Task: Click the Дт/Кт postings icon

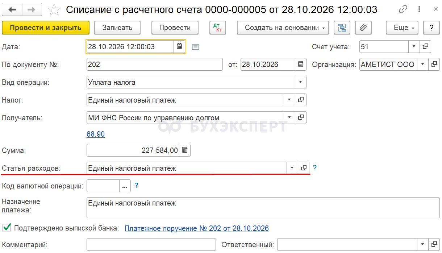Action: [x=218, y=28]
